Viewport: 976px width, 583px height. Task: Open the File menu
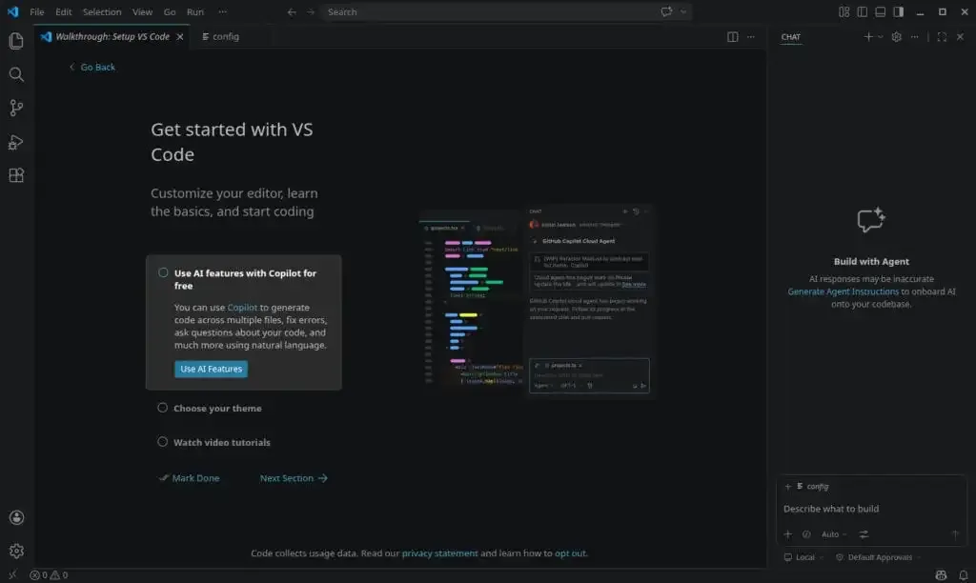(37, 11)
